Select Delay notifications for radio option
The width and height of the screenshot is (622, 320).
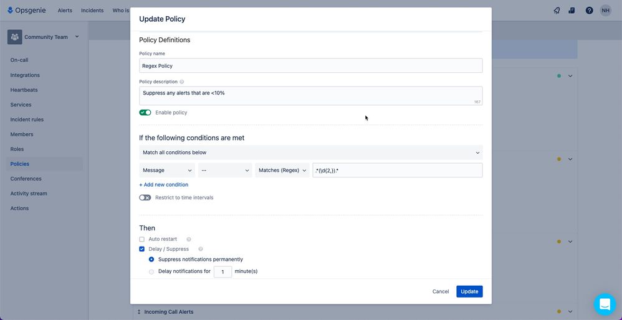point(151,271)
